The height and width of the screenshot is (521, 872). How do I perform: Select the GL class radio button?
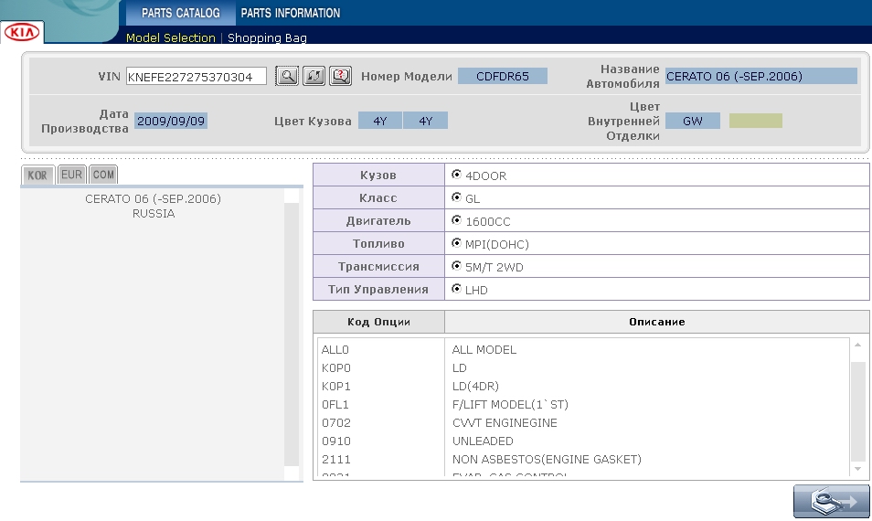456,197
